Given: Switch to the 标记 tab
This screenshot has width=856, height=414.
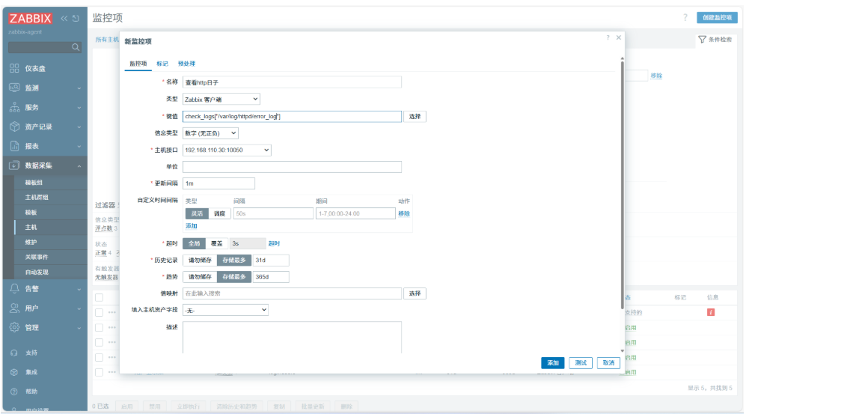Looking at the screenshot, I should [x=162, y=64].
